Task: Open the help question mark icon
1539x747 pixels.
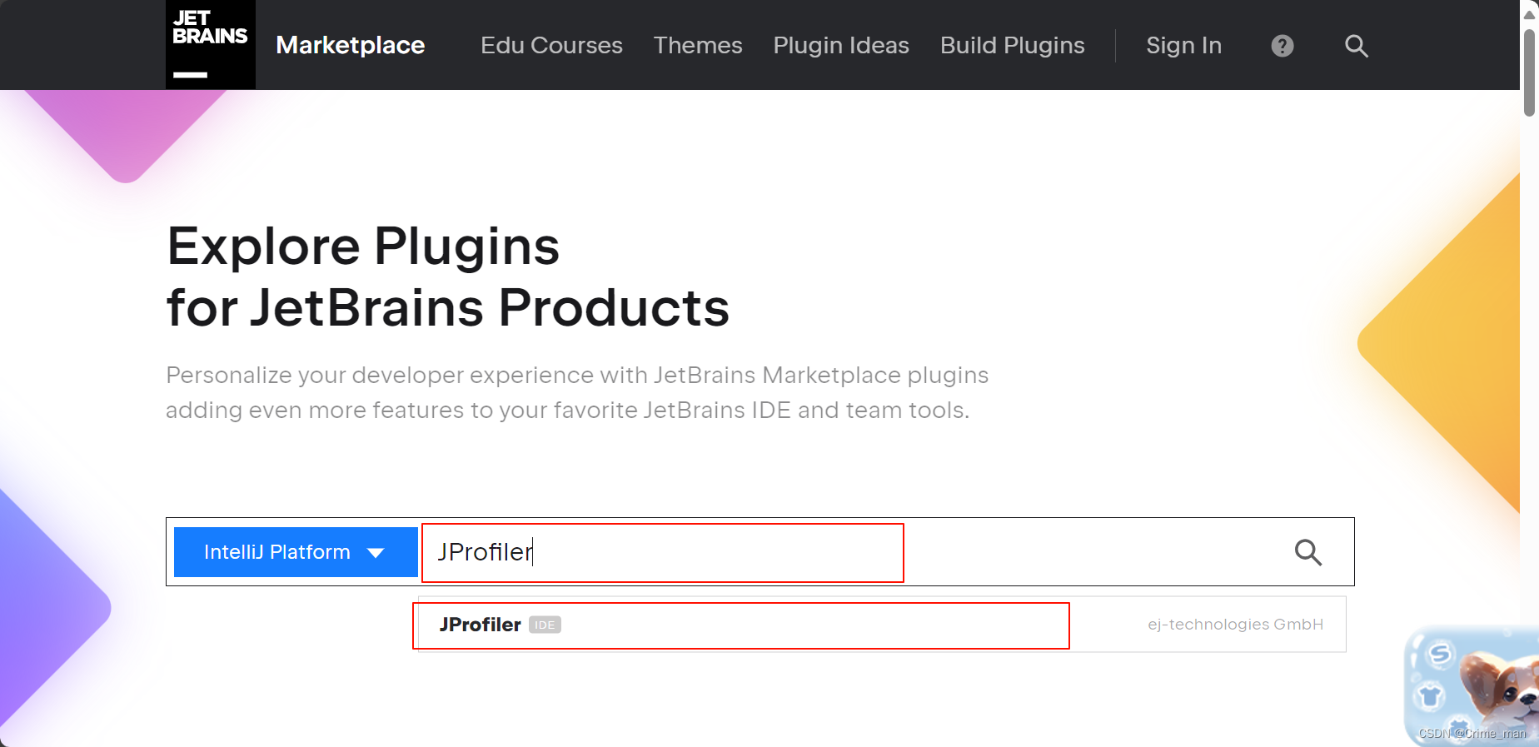Action: pyautogui.click(x=1282, y=46)
